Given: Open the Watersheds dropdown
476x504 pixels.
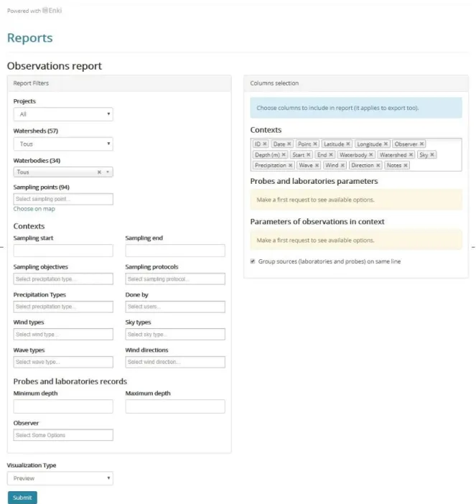Looking at the screenshot, I should [x=63, y=144].
